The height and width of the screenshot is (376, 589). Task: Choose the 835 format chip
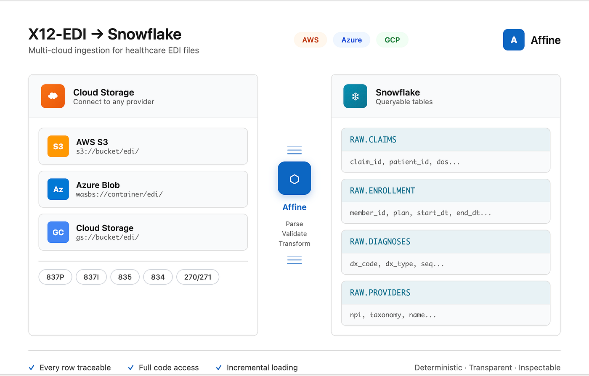pyautogui.click(x=125, y=277)
